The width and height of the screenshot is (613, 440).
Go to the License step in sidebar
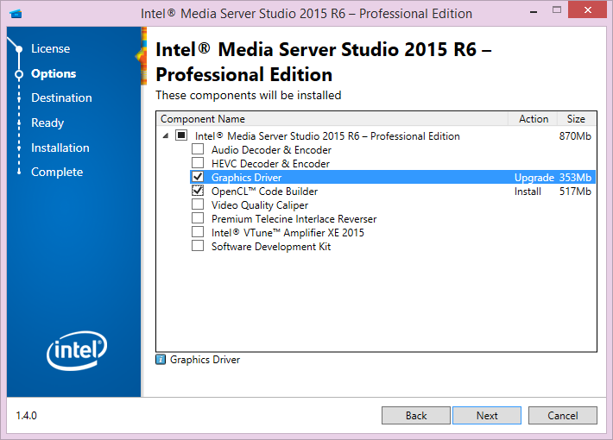coord(50,49)
